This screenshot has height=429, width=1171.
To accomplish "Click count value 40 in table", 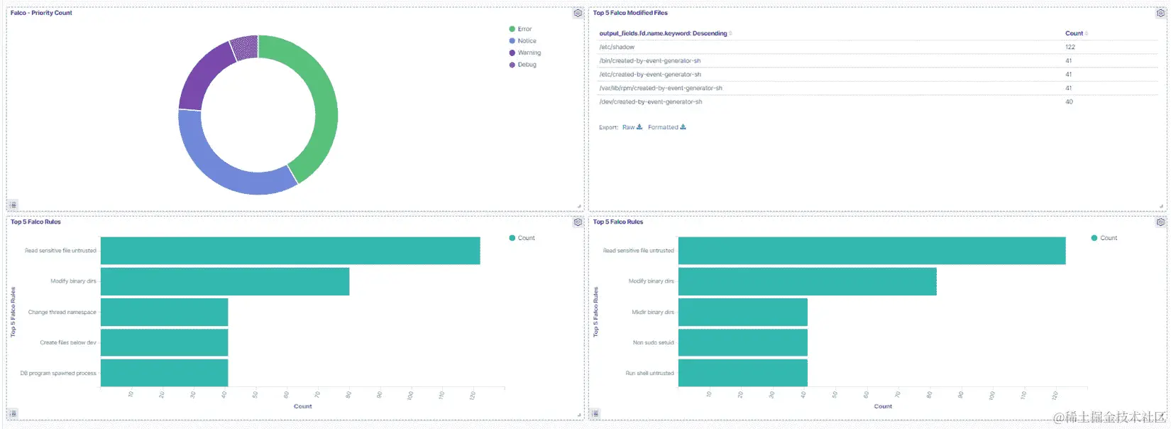I will (x=1069, y=102).
